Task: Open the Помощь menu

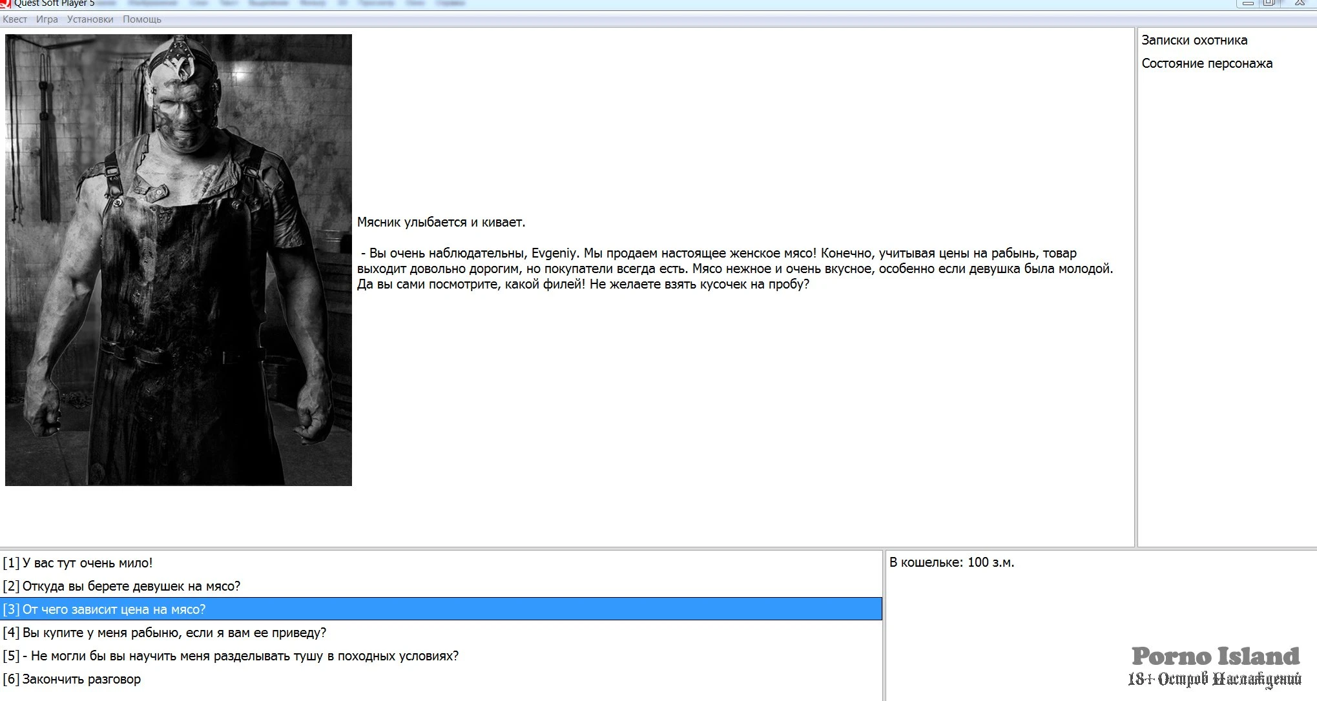Action: (x=142, y=19)
